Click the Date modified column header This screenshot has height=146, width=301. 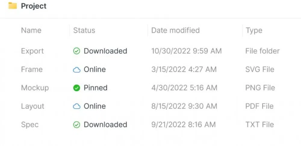pyautogui.click(x=175, y=30)
